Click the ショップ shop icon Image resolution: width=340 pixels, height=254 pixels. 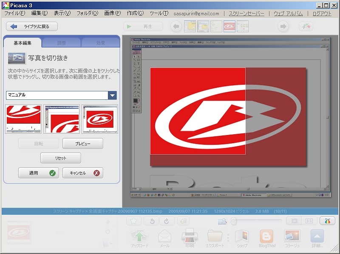pos(242,238)
